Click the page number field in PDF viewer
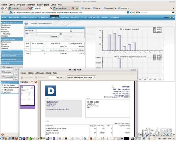The height and width of the screenshot is (141, 176). tap(53, 77)
